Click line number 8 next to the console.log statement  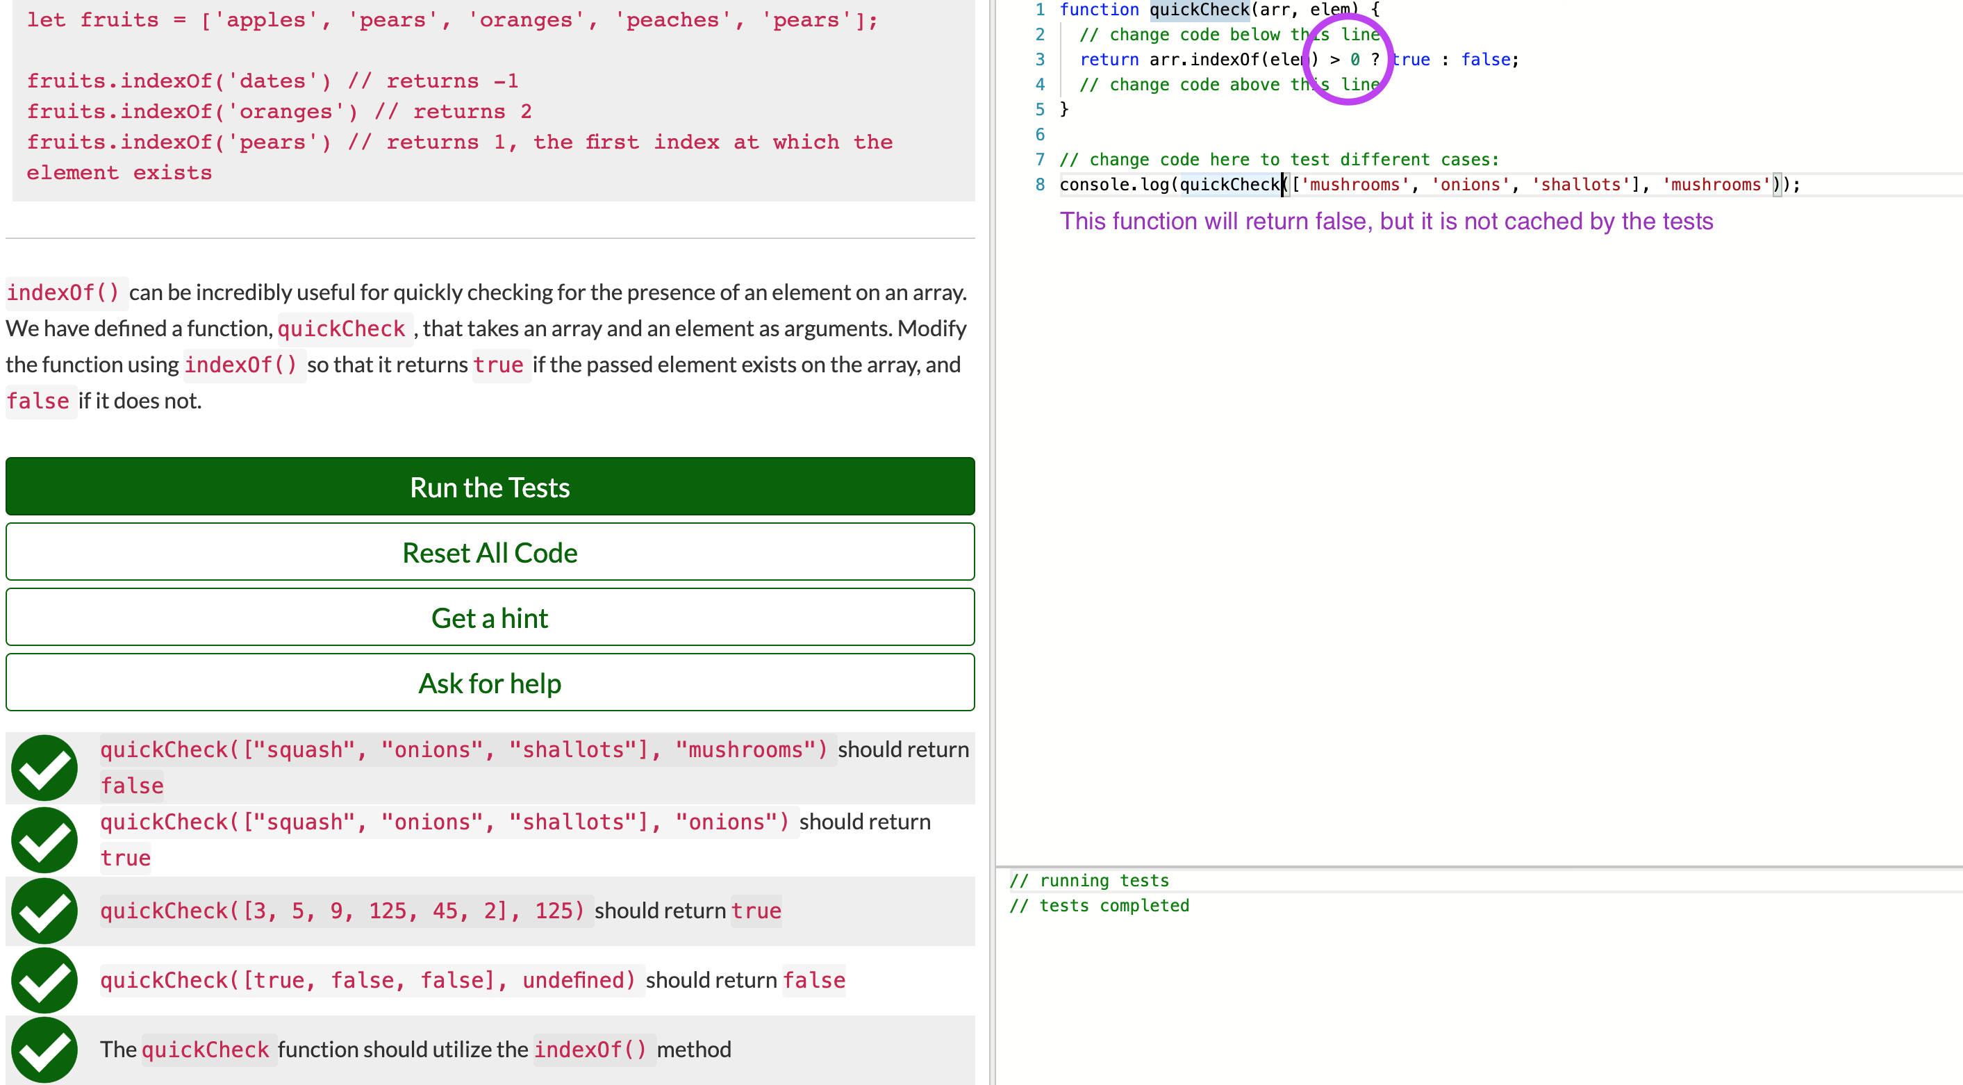[x=1038, y=184]
